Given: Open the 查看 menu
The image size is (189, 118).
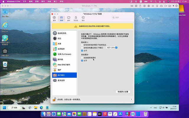Looking at the screenshot, I should pos(37,1).
